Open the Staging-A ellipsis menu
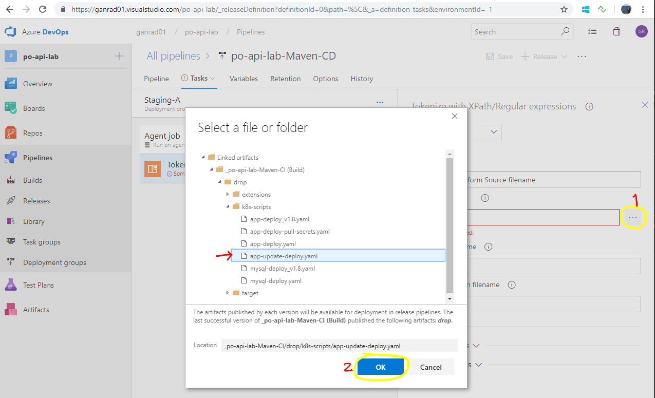Image resolution: width=655 pixels, height=398 pixels. point(380,102)
